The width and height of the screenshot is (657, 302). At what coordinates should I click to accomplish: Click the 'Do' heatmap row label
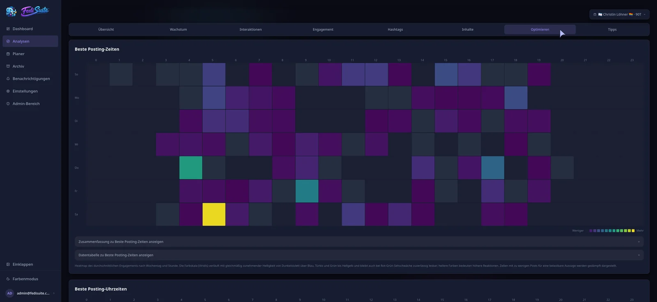(76, 168)
